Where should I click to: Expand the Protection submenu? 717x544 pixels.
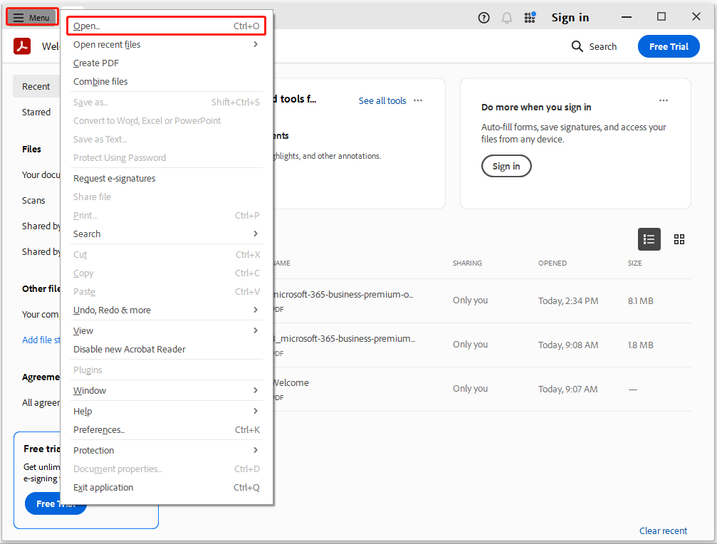tap(256, 450)
